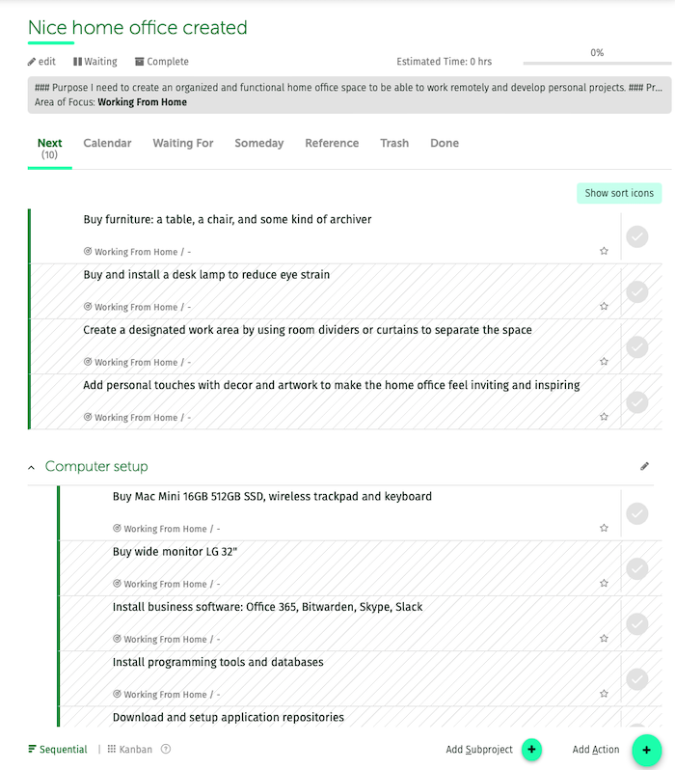Mark 'Install programming tools and databases' as done
Screen dimensions: 675x770
[636, 679]
